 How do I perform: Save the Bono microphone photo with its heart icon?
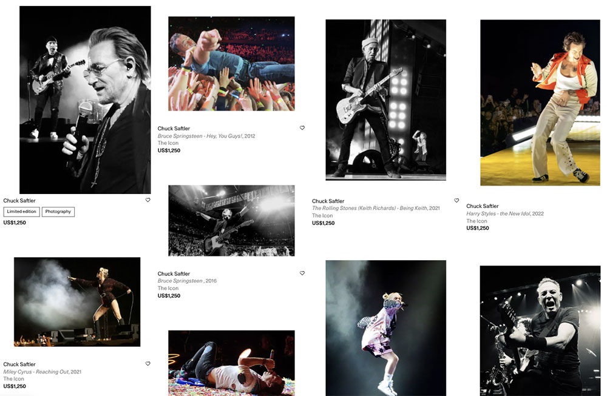(x=148, y=200)
